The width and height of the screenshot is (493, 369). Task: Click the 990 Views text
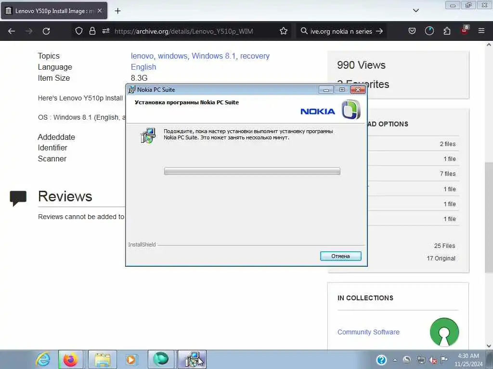(361, 65)
